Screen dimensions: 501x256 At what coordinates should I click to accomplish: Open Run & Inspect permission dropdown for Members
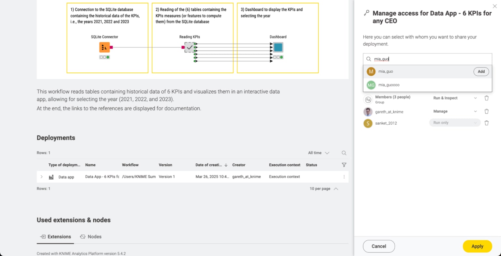(455, 98)
